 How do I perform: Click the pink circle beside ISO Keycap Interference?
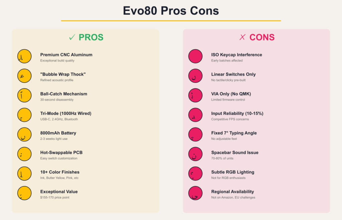(195, 57)
